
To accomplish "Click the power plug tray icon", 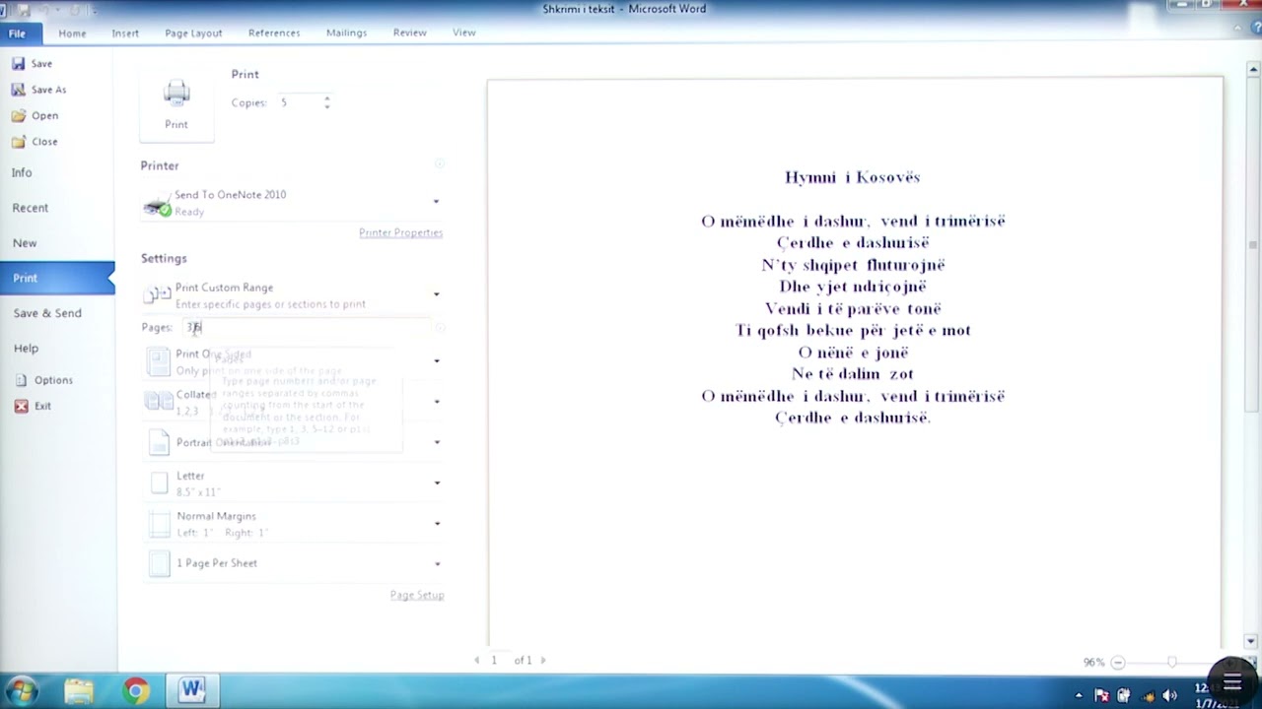I will click(x=1124, y=695).
